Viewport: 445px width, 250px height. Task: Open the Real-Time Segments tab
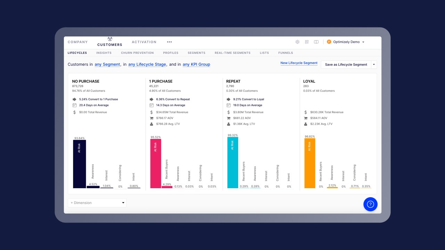(x=233, y=53)
